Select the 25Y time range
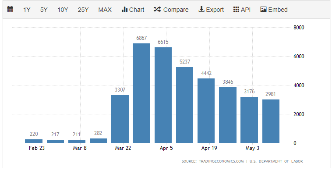Viewport: 332px width, 170px height. tap(83, 10)
